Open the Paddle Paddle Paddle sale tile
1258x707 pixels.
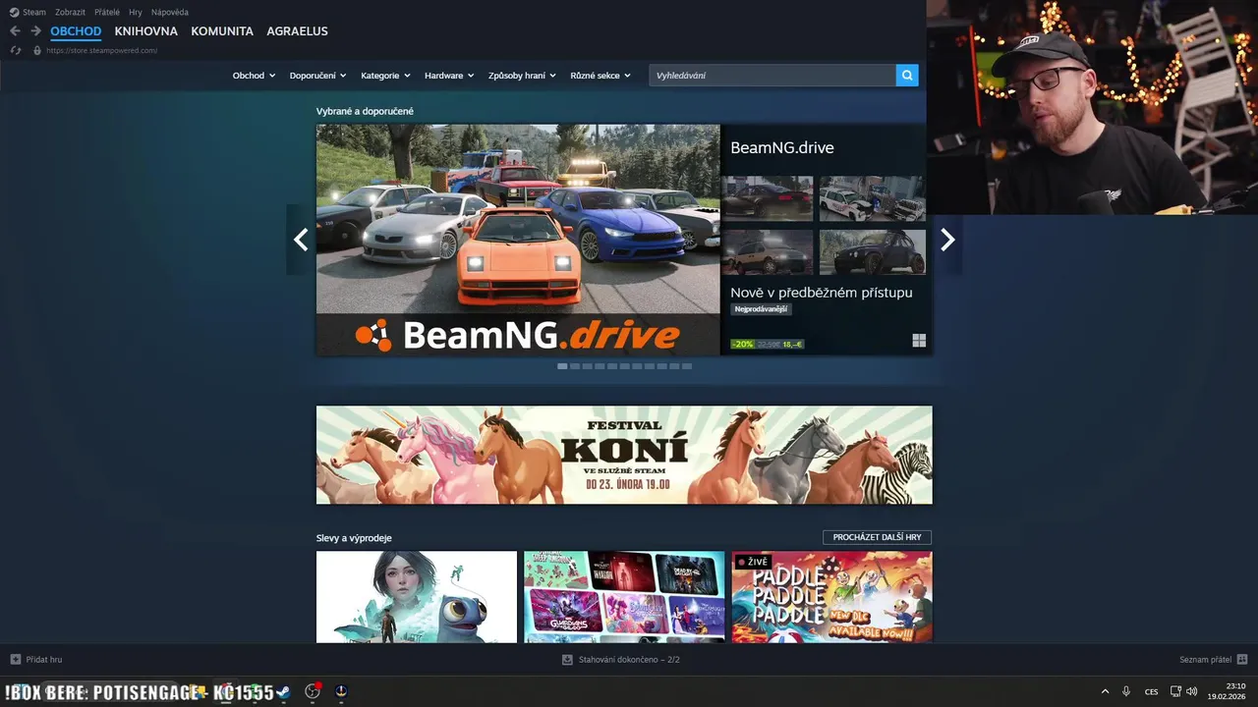click(832, 597)
